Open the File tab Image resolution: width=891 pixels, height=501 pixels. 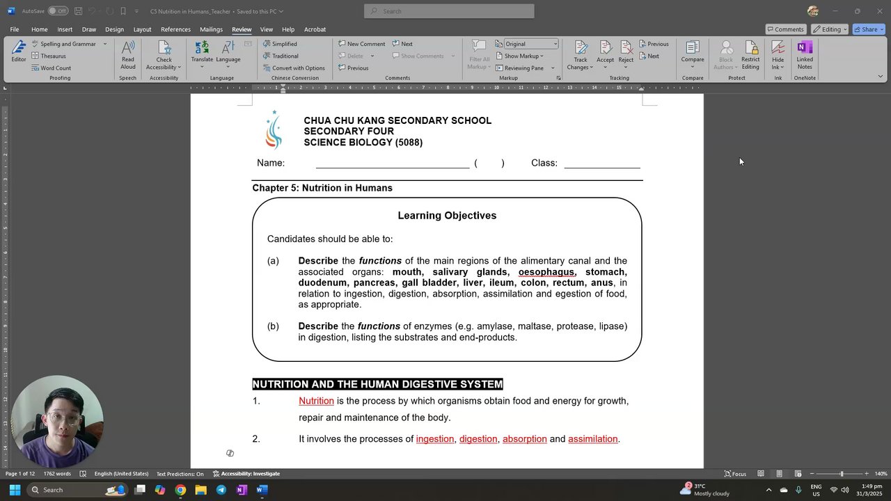coord(15,29)
